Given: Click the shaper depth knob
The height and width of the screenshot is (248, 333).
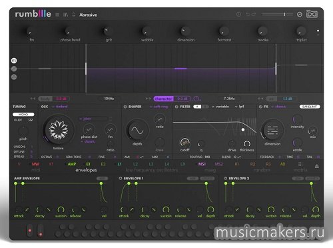Looking at the screenshot, I should (137, 131).
